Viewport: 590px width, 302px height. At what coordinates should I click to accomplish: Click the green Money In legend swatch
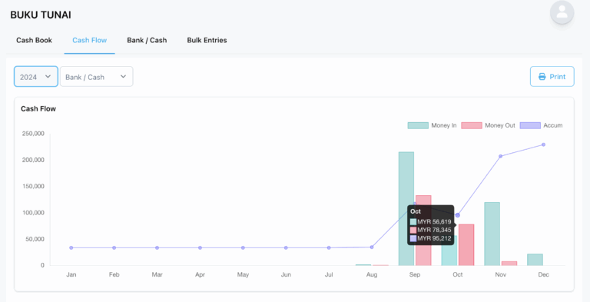(418, 125)
